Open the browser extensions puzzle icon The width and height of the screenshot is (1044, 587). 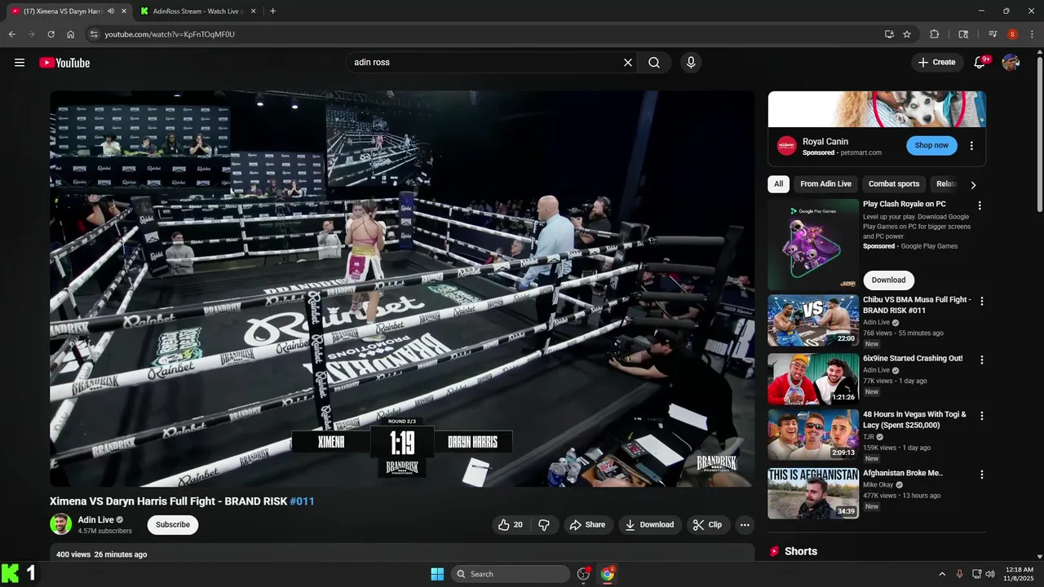(x=935, y=34)
